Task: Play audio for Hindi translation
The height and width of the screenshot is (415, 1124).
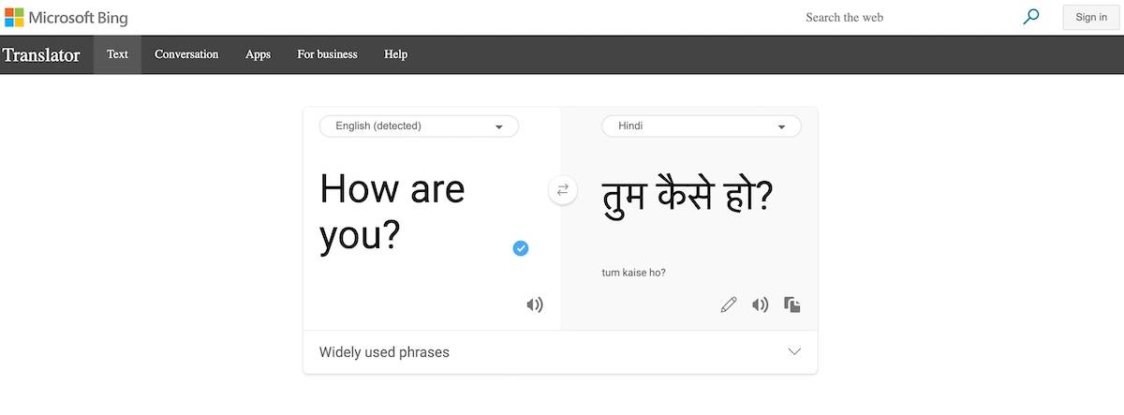Action: coord(761,304)
